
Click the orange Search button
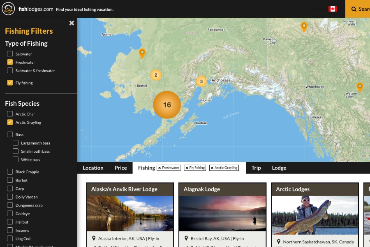[358, 9]
